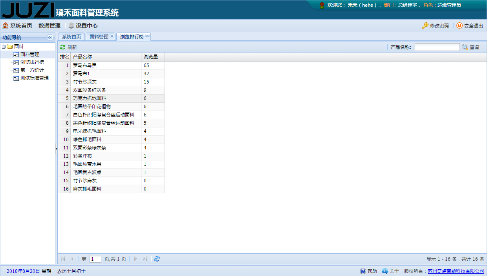
Task: Click the user avatar icon beside 欢迎您
Action: (322, 5)
